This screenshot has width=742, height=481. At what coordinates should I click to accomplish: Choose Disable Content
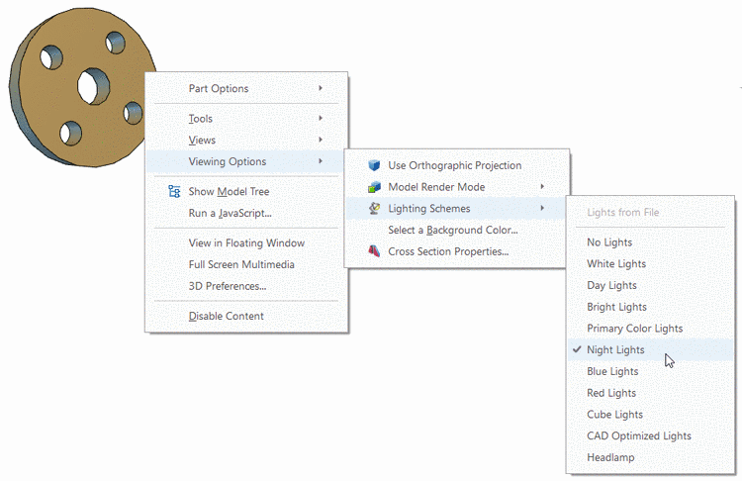pos(246,316)
